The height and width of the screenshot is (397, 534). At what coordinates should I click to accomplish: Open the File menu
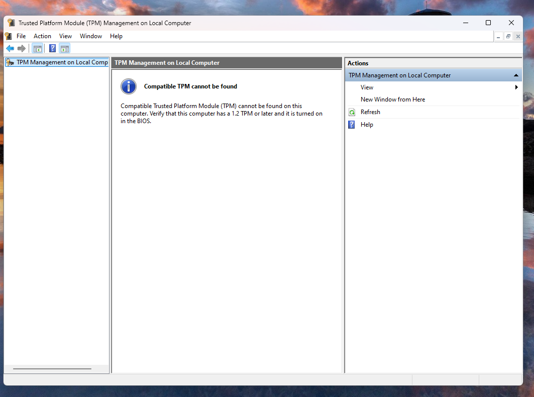point(21,36)
